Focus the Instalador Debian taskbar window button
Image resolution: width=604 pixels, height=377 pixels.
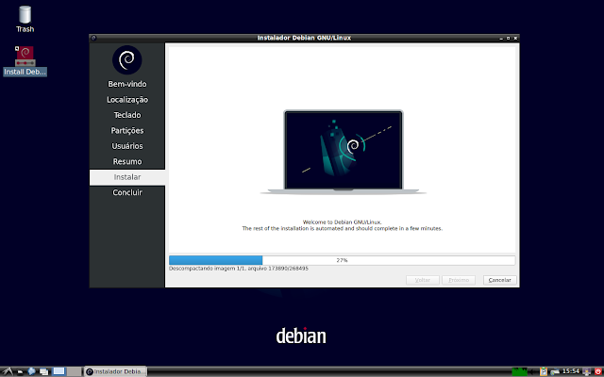115,371
